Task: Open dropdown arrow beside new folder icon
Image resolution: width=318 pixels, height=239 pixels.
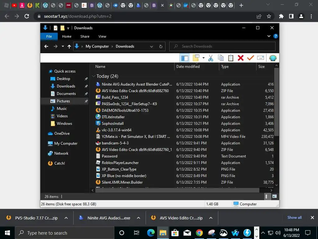Action: tap(203, 58)
